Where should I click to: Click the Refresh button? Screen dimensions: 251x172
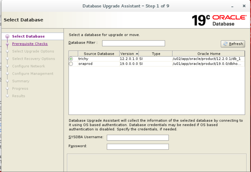(x=233, y=44)
